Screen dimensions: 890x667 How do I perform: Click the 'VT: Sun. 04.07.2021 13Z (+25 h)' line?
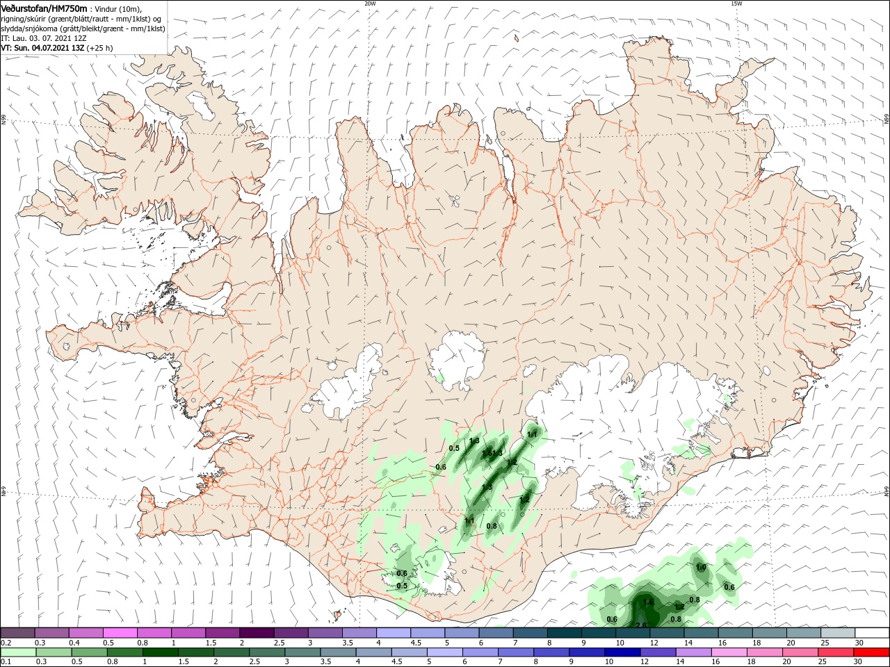pos(57,48)
